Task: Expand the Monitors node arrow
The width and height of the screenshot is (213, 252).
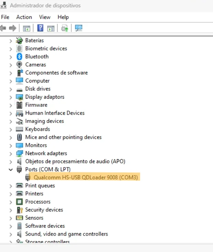Action: coord(11,146)
